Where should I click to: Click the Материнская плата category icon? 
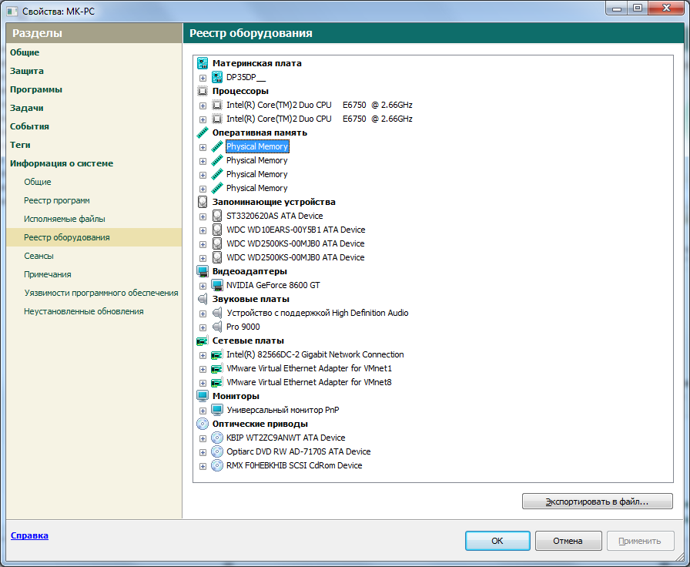click(203, 63)
